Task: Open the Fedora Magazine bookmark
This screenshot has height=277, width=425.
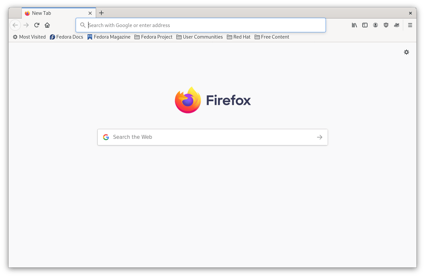Action: click(x=109, y=37)
